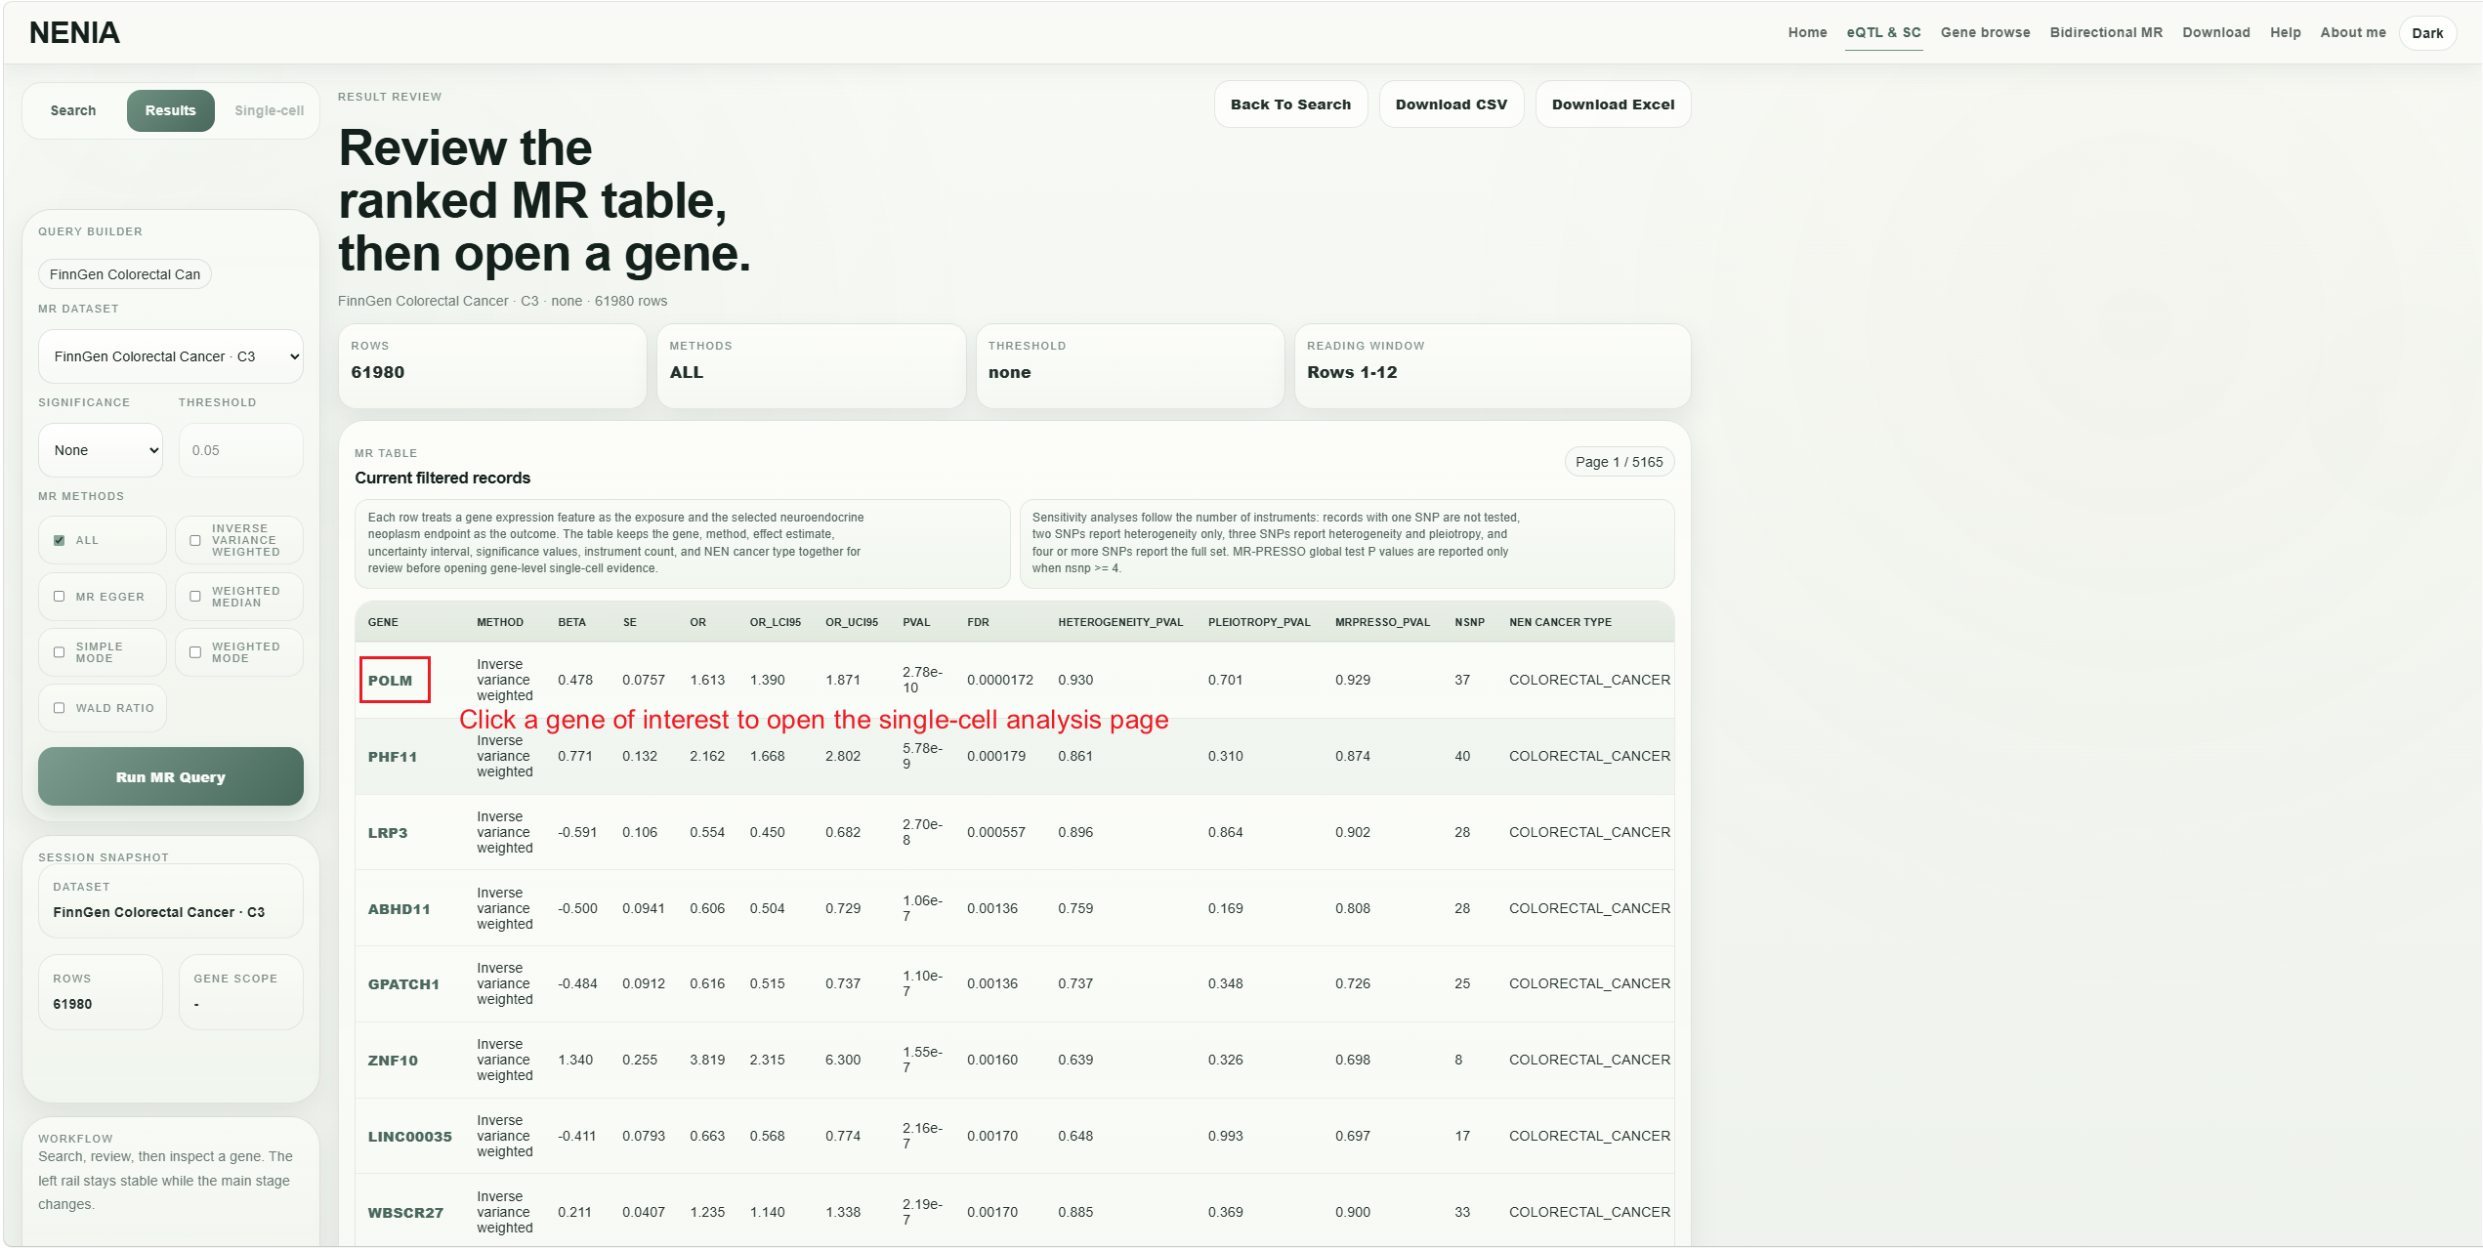Click the PLEIOTROPY_PVAL column header
2483x1250 pixels.
tap(1259, 622)
